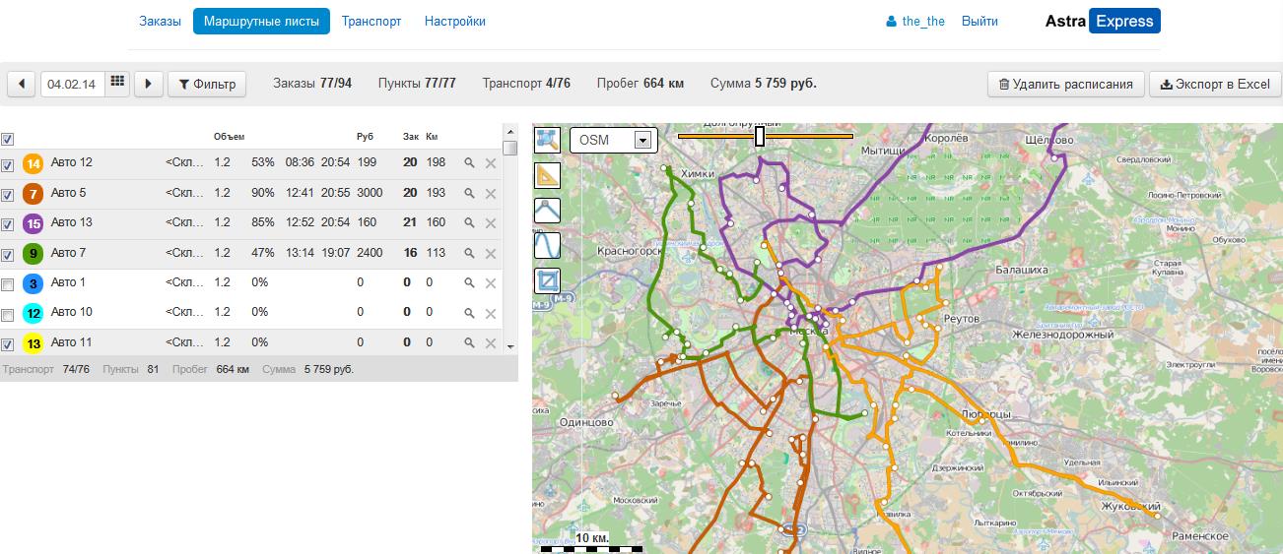1283x554 pixels.
Task: Click magnifier icon for Авто 7 row
Action: coord(470,254)
